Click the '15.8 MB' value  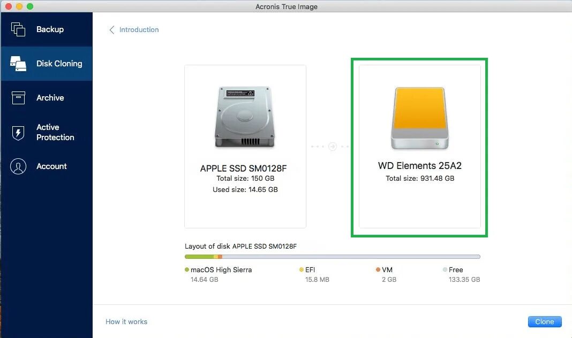click(x=317, y=280)
